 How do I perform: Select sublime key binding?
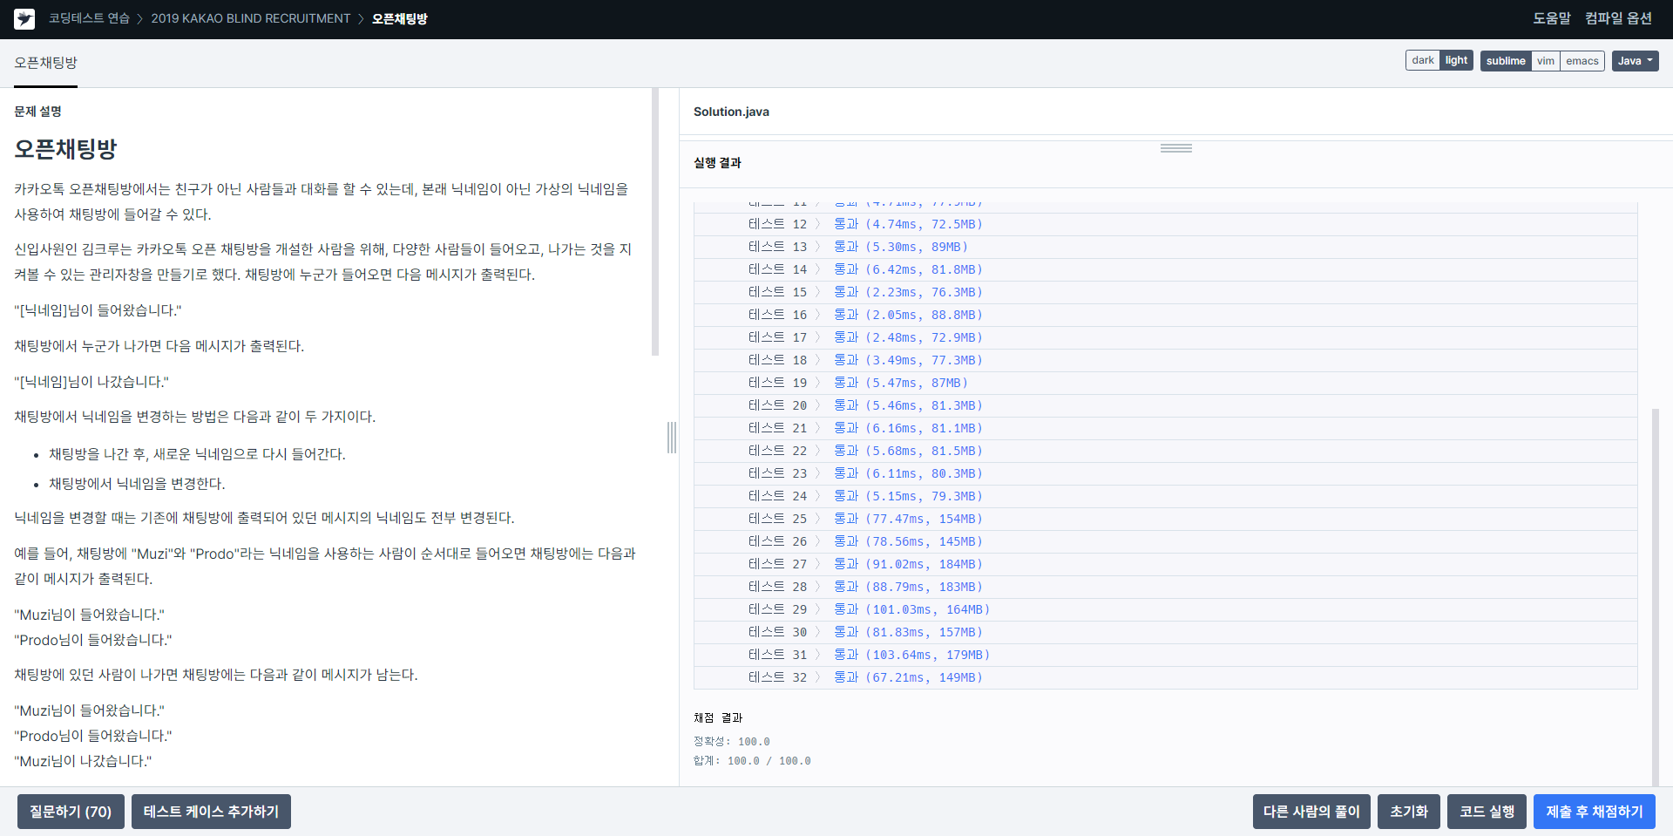point(1506,60)
